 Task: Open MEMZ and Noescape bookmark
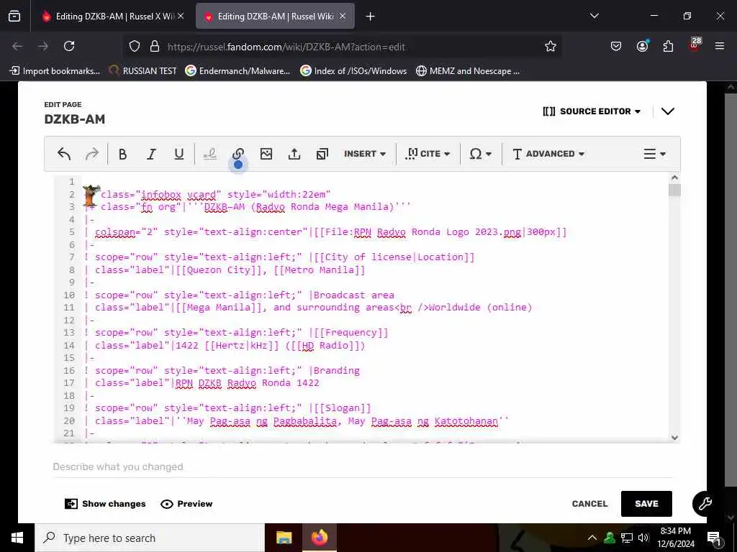point(468,71)
